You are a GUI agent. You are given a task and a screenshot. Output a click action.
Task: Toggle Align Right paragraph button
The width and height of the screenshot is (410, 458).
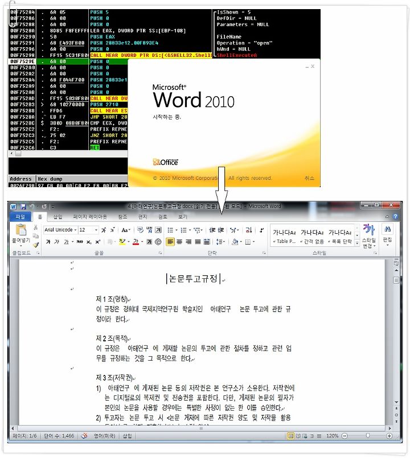point(189,242)
